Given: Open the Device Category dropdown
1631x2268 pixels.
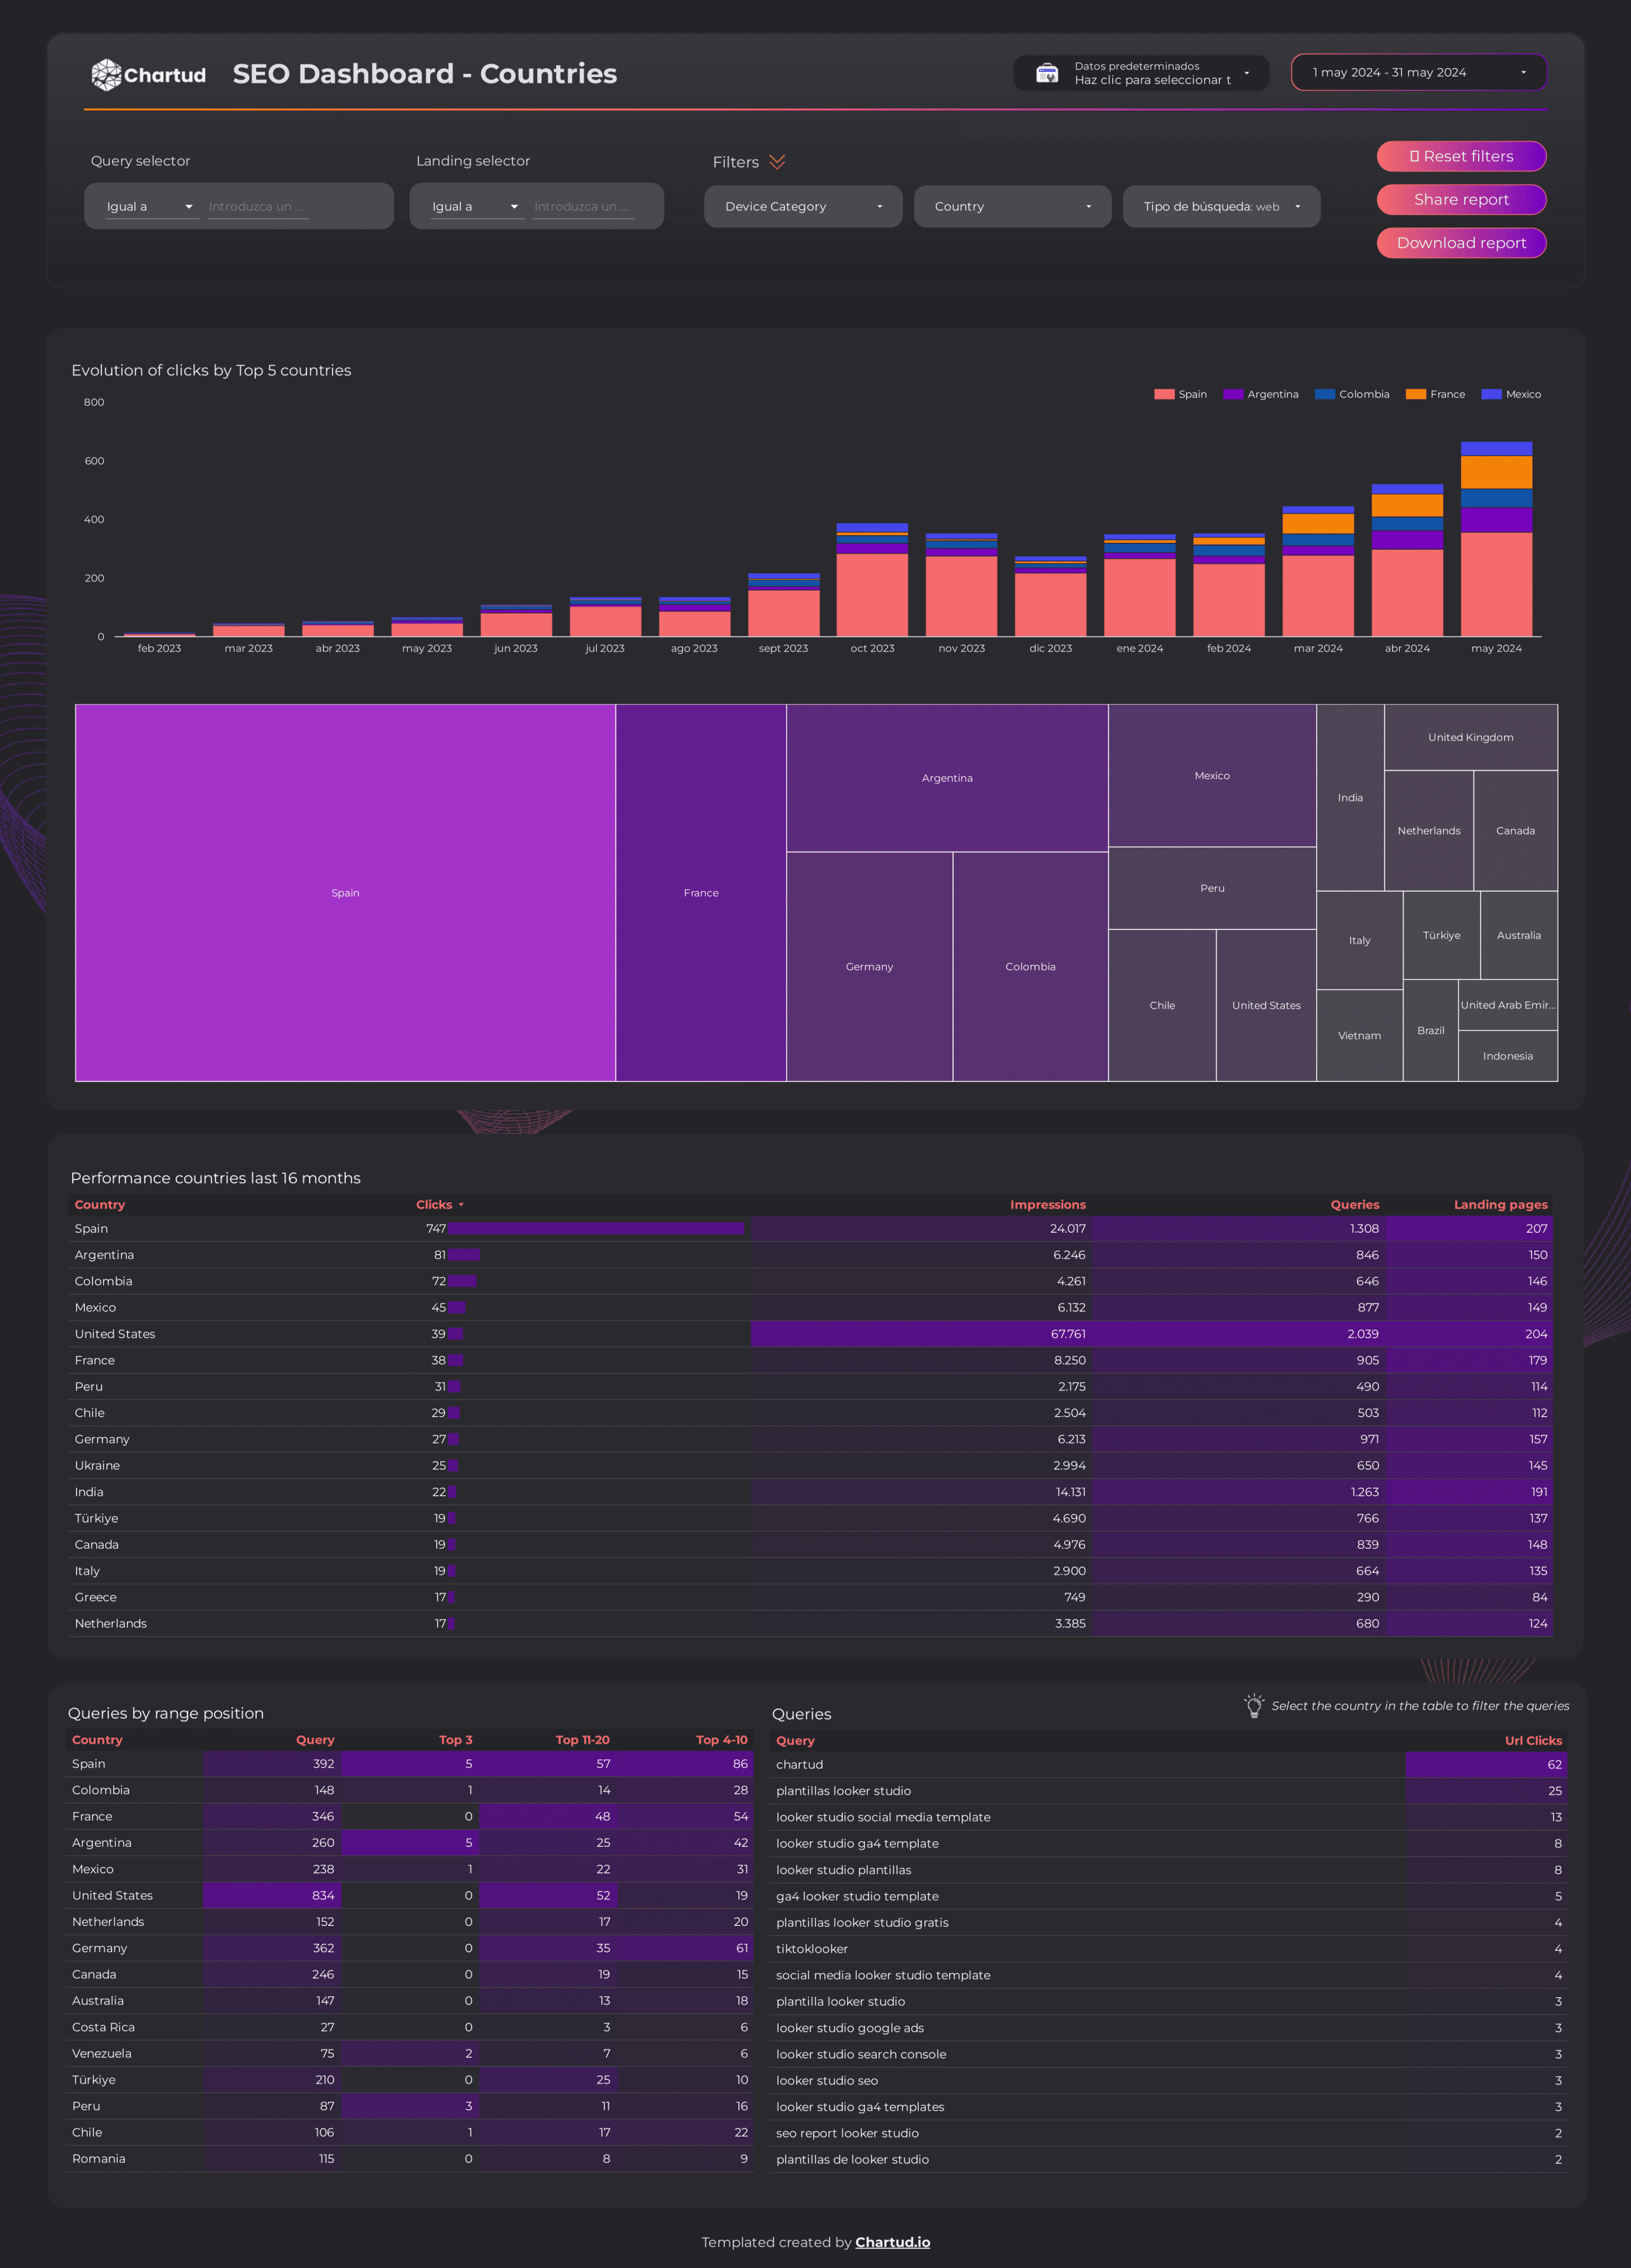Looking at the screenshot, I should click(x=802, y=206).
